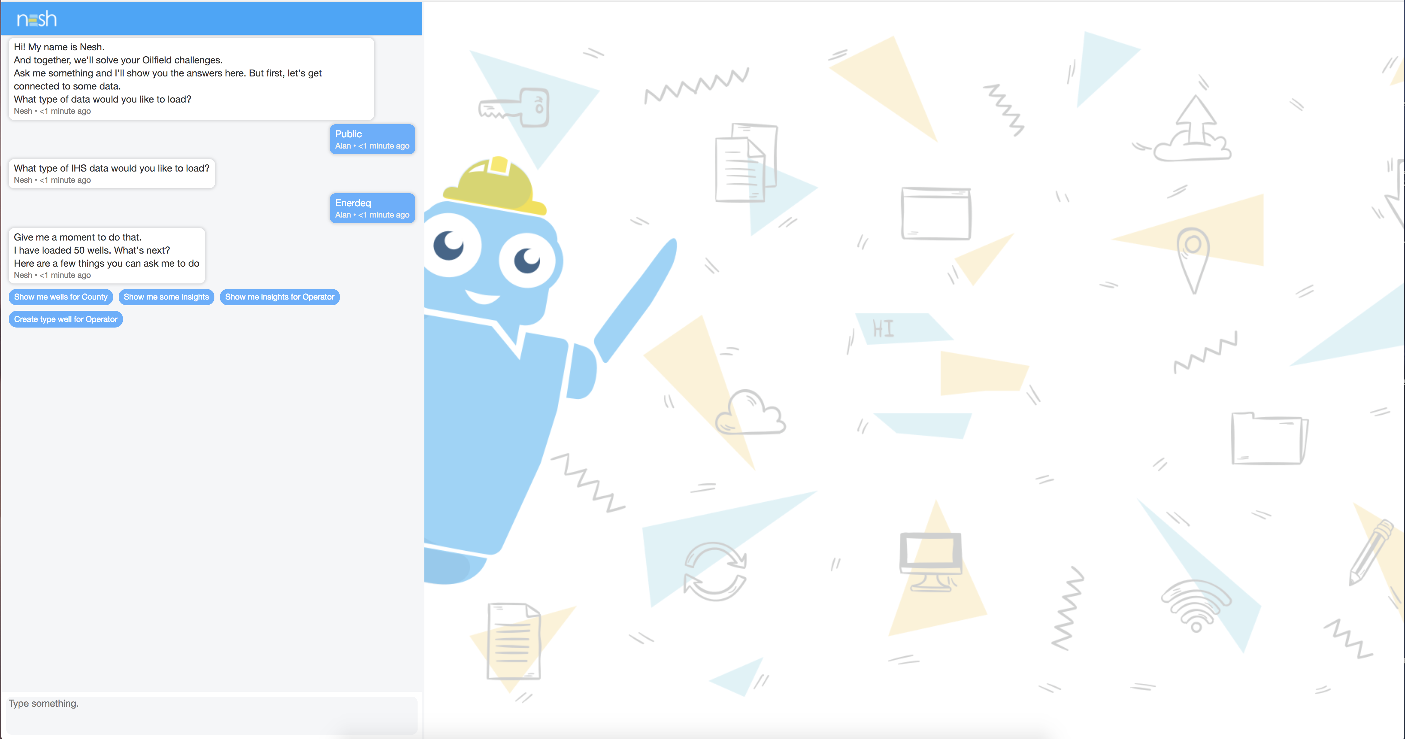Image resolution: width=1405 pixels, height=739 pixels.
Task: Click Nesh's welcome message bubble
Action: [x=191, y=79]
